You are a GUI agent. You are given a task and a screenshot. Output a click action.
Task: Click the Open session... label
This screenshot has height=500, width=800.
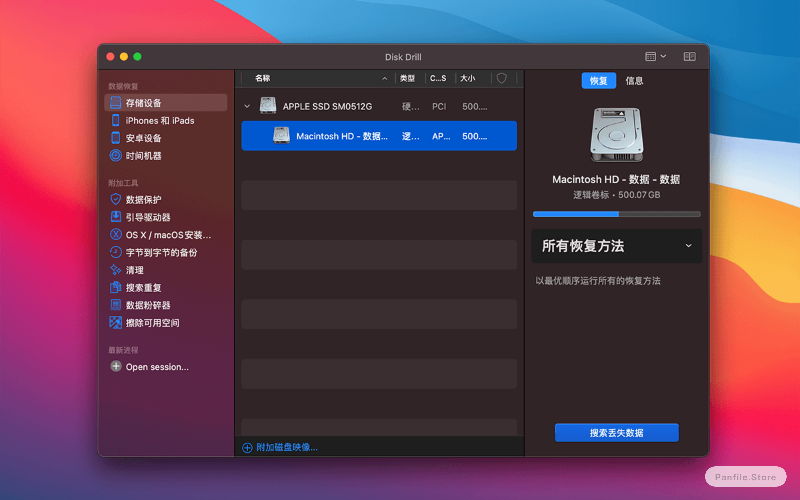(x=157, y=367)
